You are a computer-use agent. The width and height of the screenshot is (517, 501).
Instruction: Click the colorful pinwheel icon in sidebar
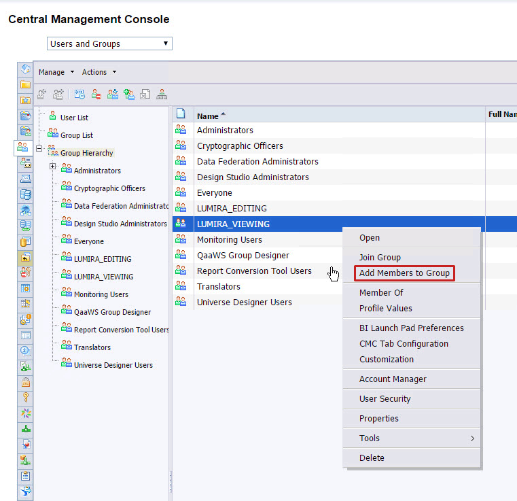(x=25, y=413)
